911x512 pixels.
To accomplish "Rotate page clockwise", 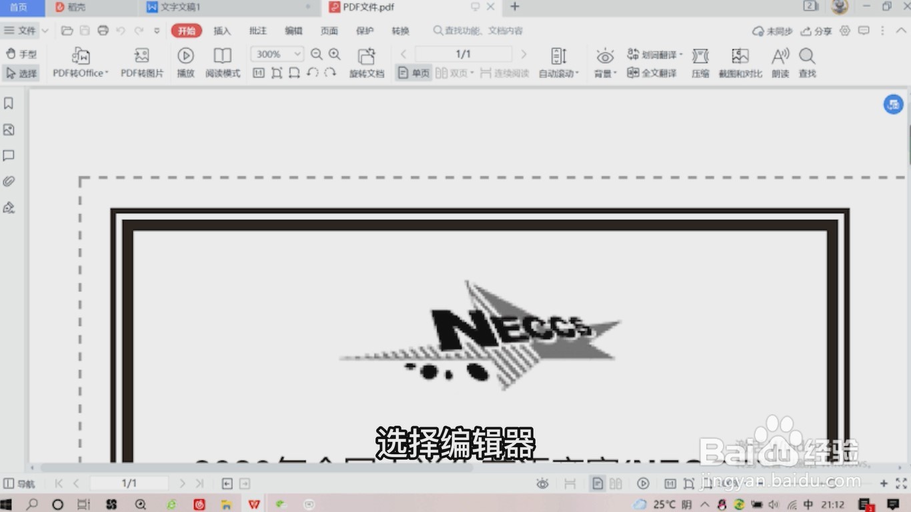I will click(330, 73).
